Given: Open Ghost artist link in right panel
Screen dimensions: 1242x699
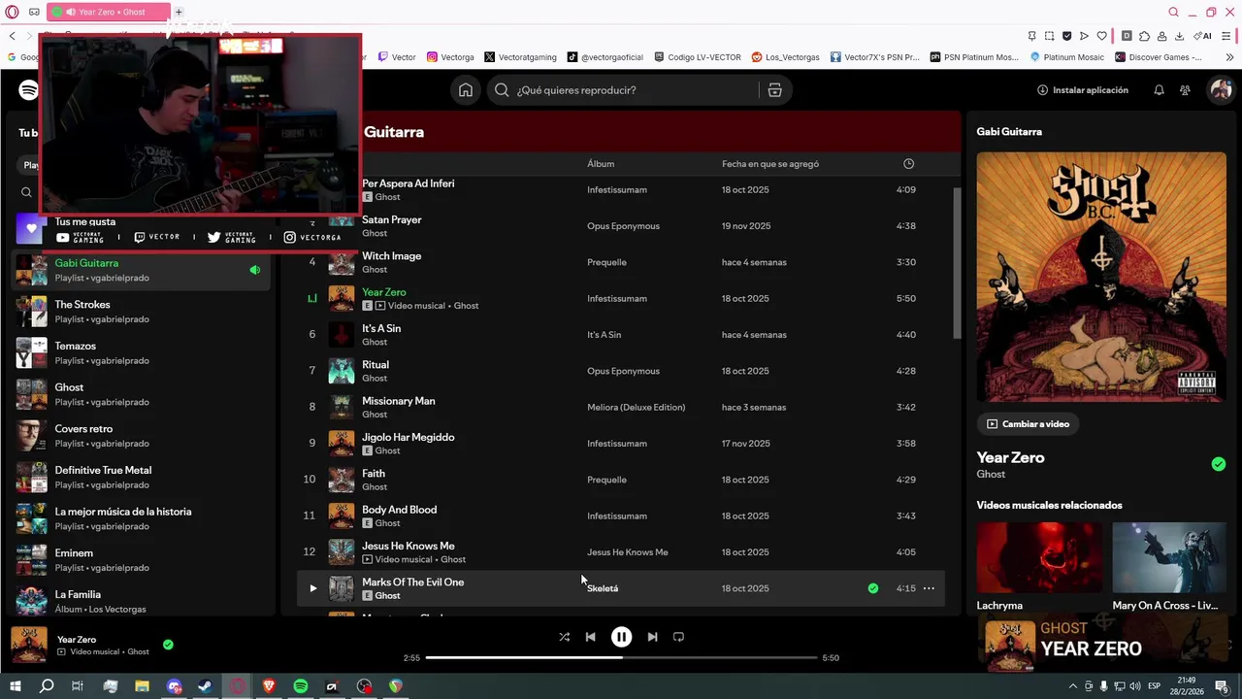Looking at the screenshot, I should (x=991, y=475).
